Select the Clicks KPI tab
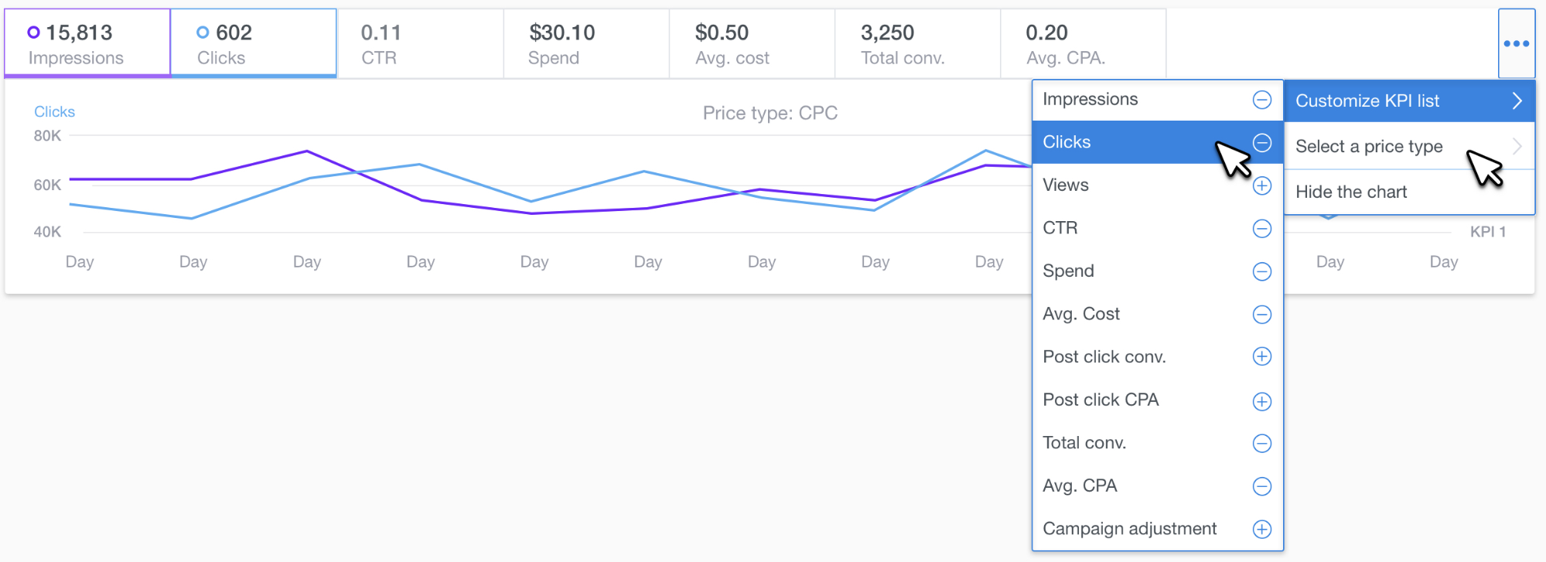 [x=254, y=43]
